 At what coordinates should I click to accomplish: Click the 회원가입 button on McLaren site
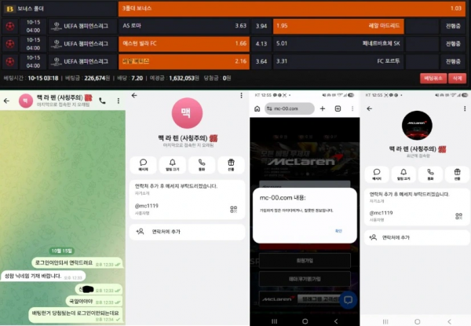click(305, 261)
